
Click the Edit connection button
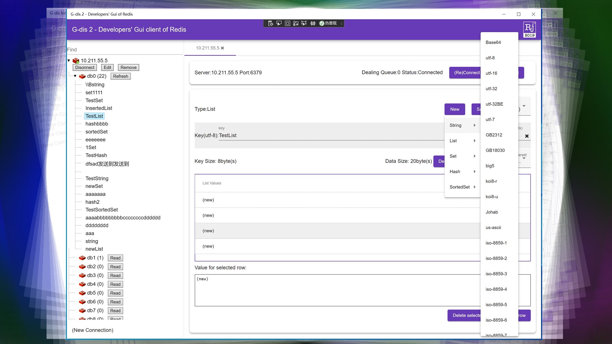click(x=107, y=68)
